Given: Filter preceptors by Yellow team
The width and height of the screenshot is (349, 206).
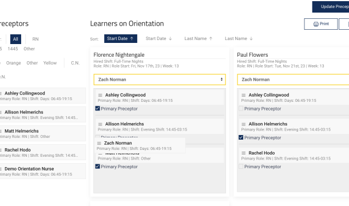Looking at the screenshot, I should point(50,63).
